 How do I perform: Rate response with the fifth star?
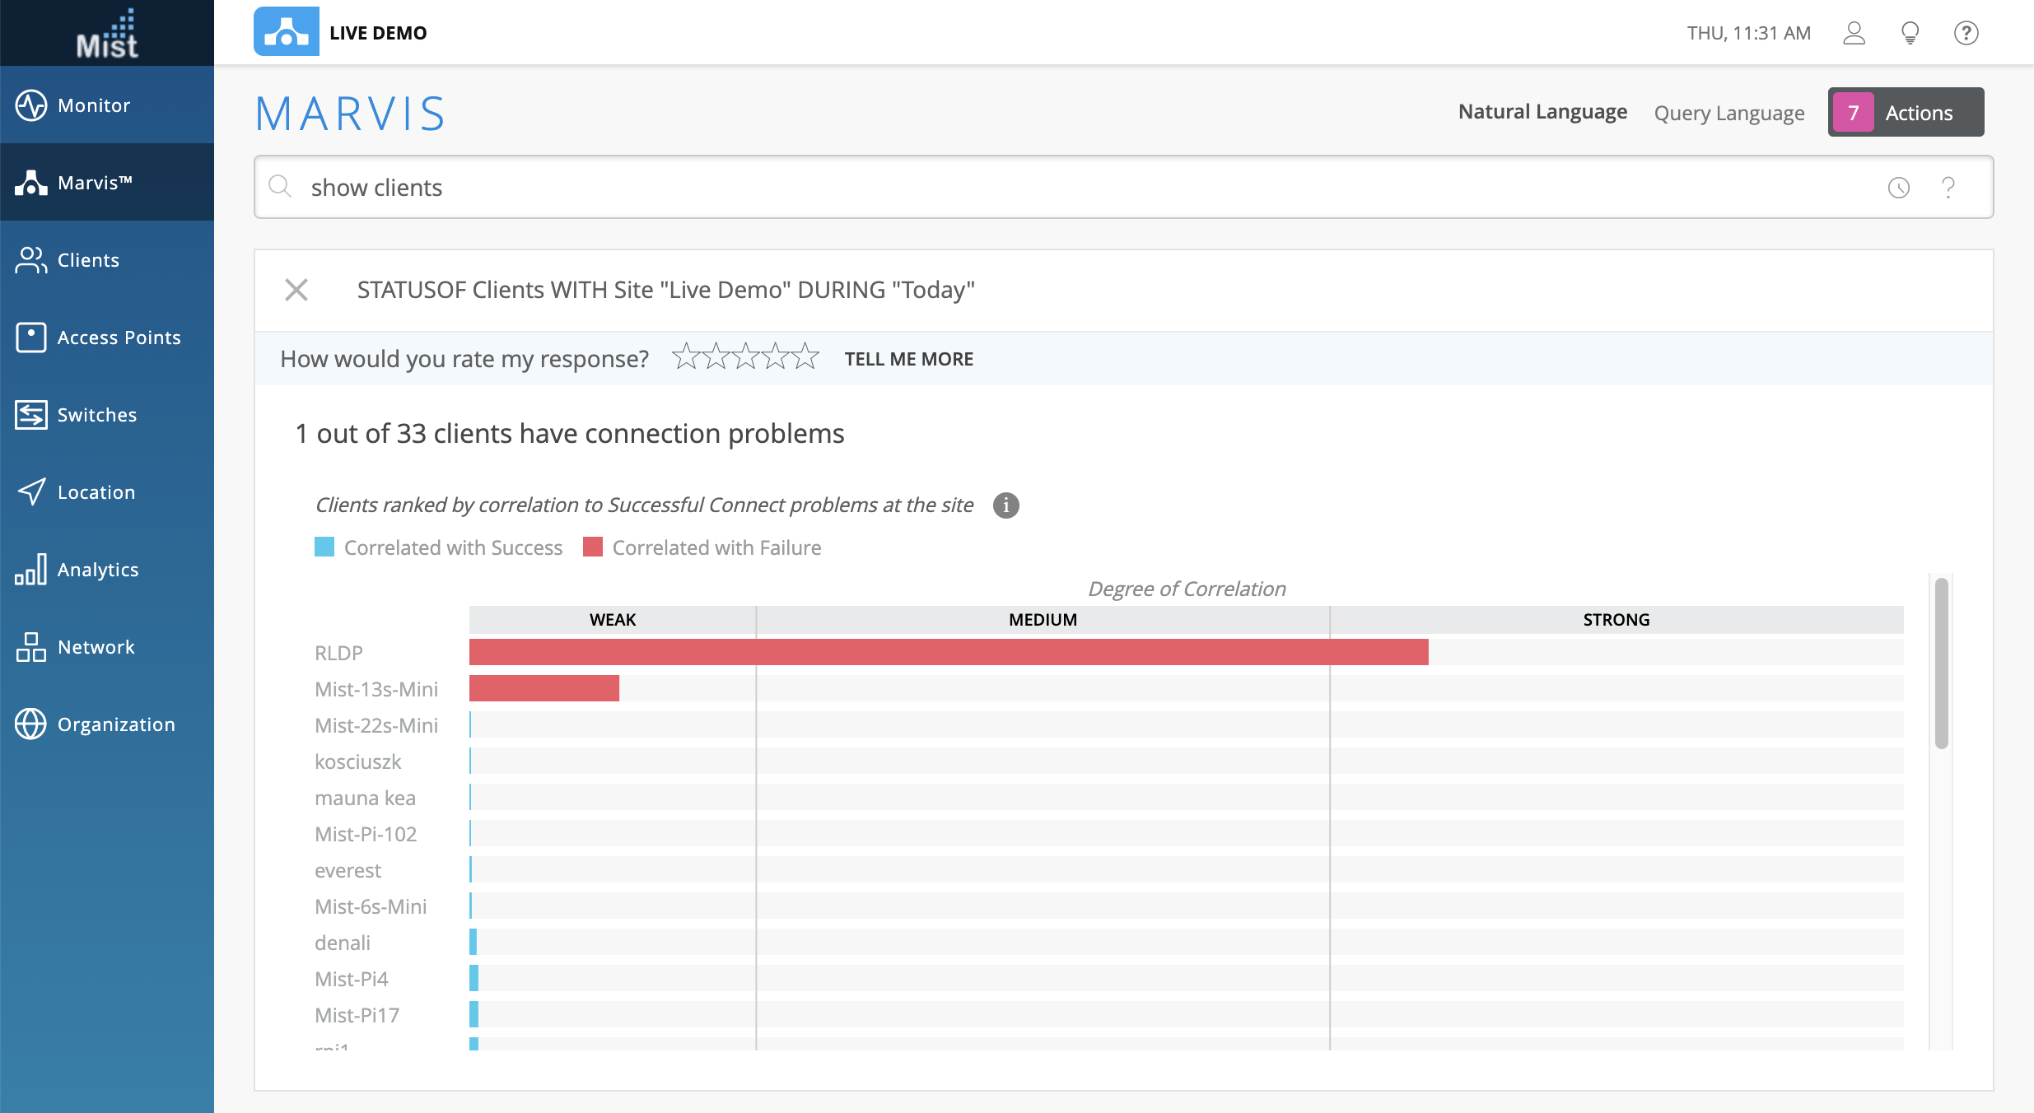[x=805, y=357]
